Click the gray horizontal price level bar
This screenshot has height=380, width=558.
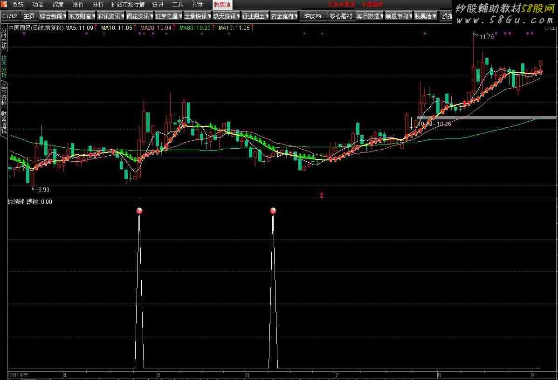[486, 117]
